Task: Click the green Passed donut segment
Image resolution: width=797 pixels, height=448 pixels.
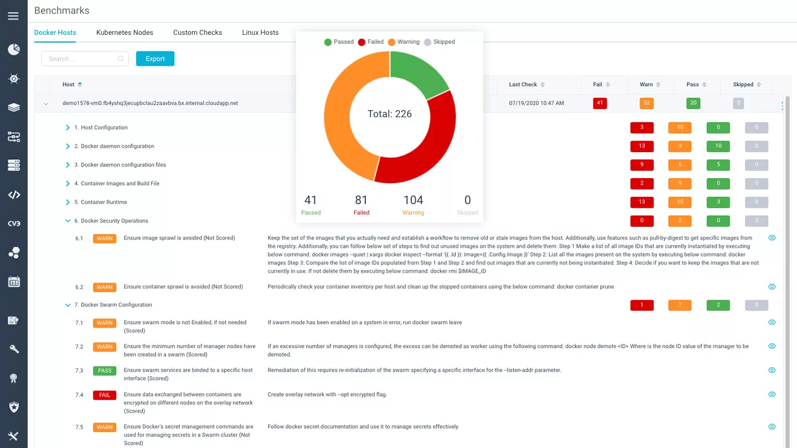Action: tap(417, 72)
